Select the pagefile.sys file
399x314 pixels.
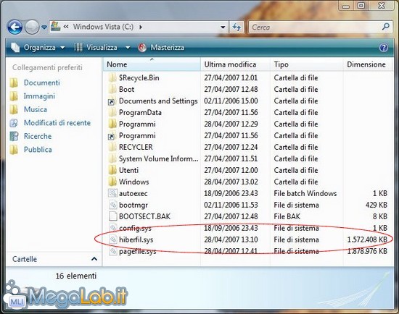pyautogui.click(x=137, y=252)
